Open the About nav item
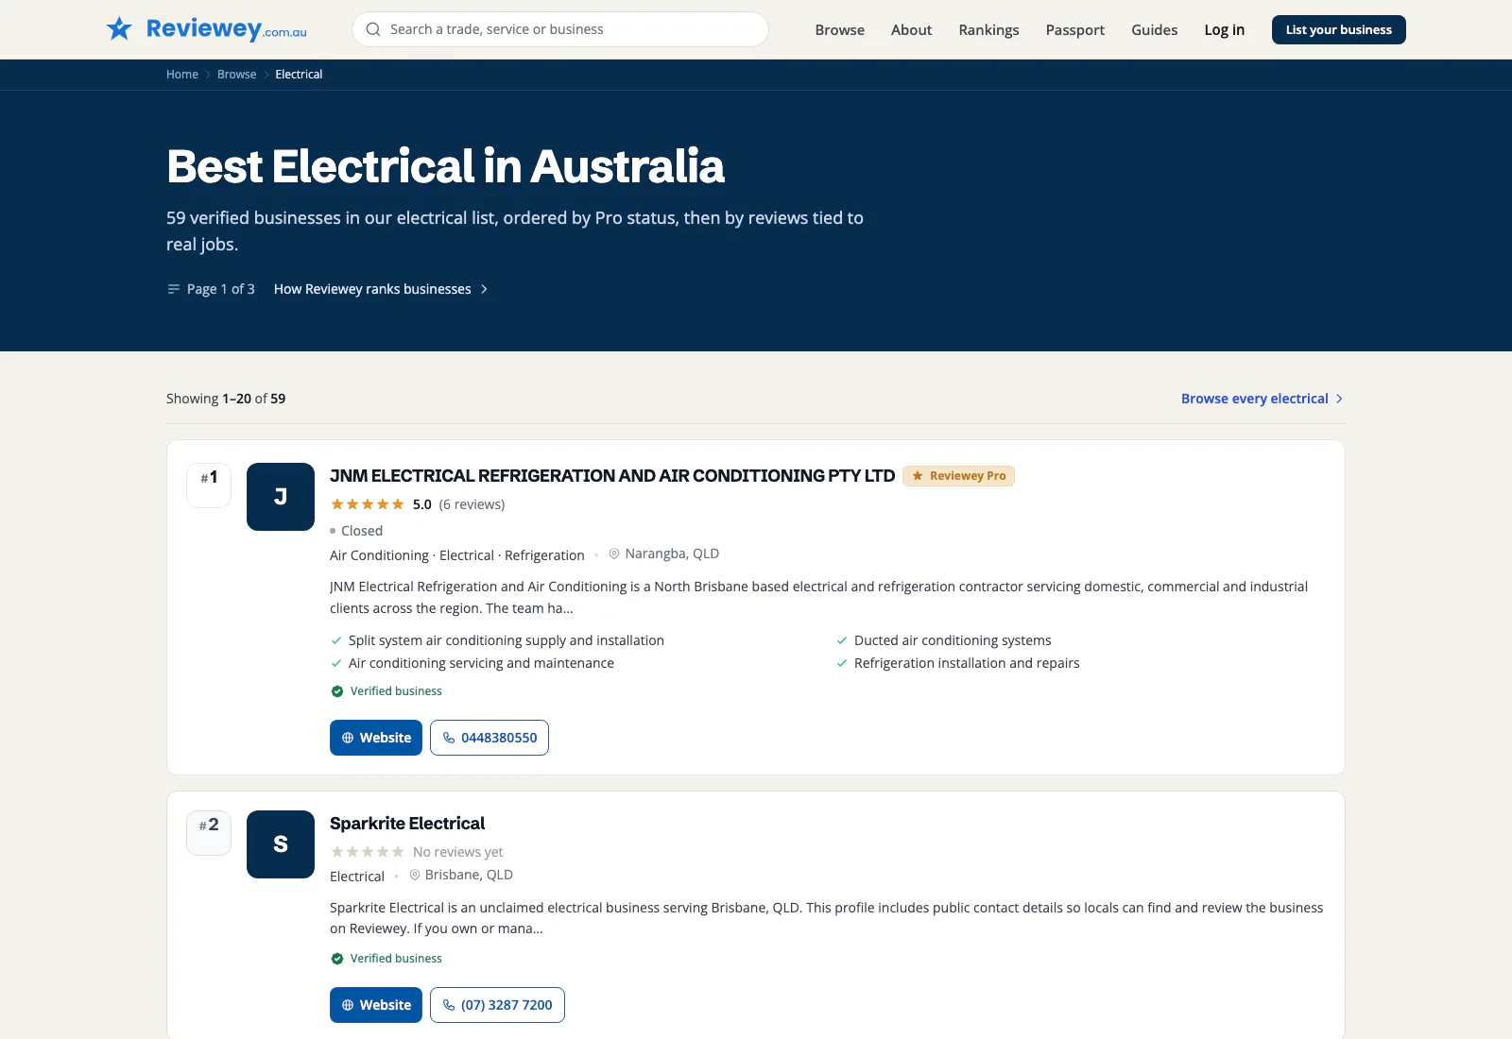The height and width of the screenshot is (1039, 1512). pos(911,29)
